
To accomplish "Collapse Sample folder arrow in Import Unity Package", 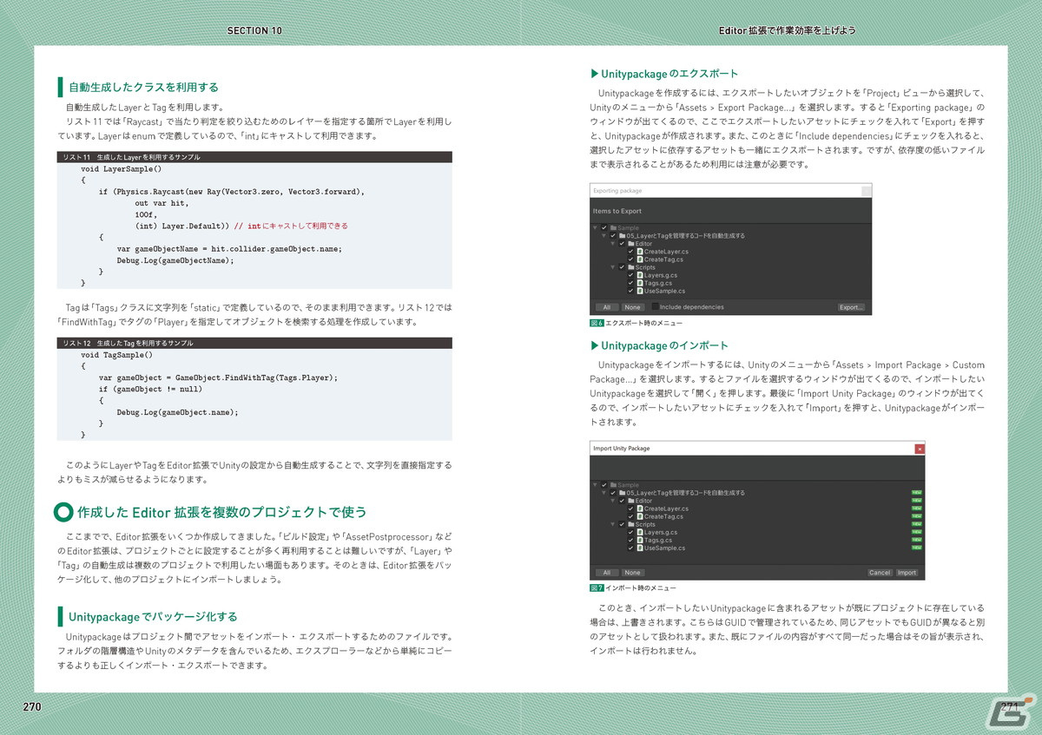I will [x=595, y=485].
